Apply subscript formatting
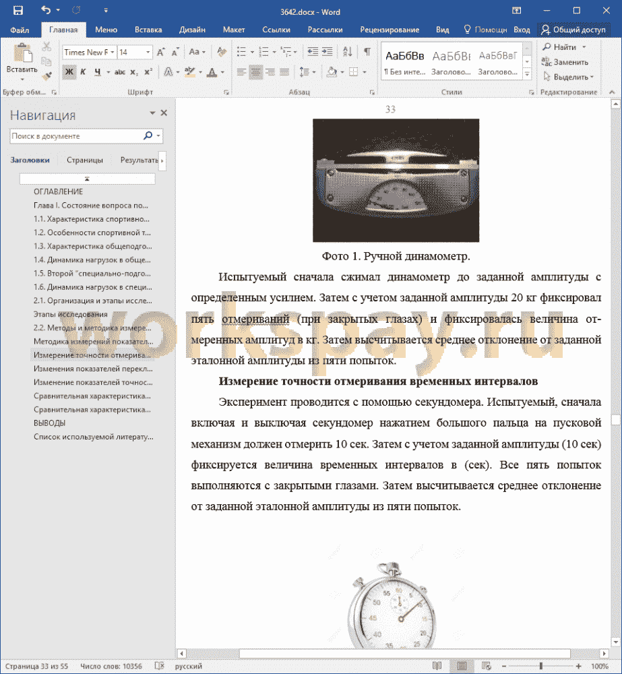 [134, 72]
